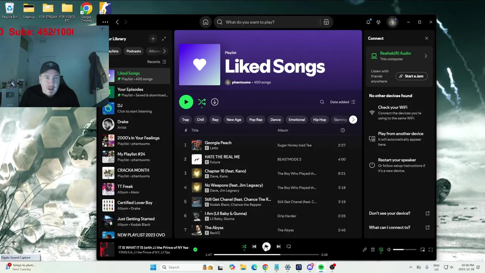Open the Recents sort dropdown

[x=156, y=62]
